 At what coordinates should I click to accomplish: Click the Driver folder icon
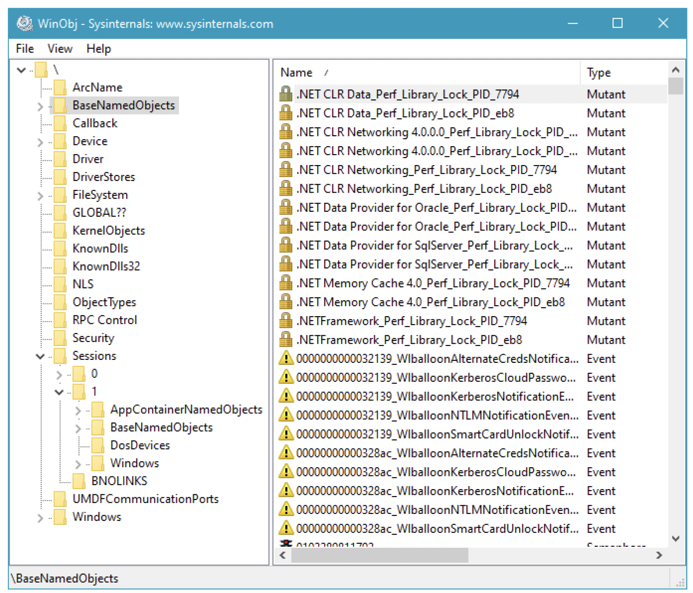[x=60, y=159]
